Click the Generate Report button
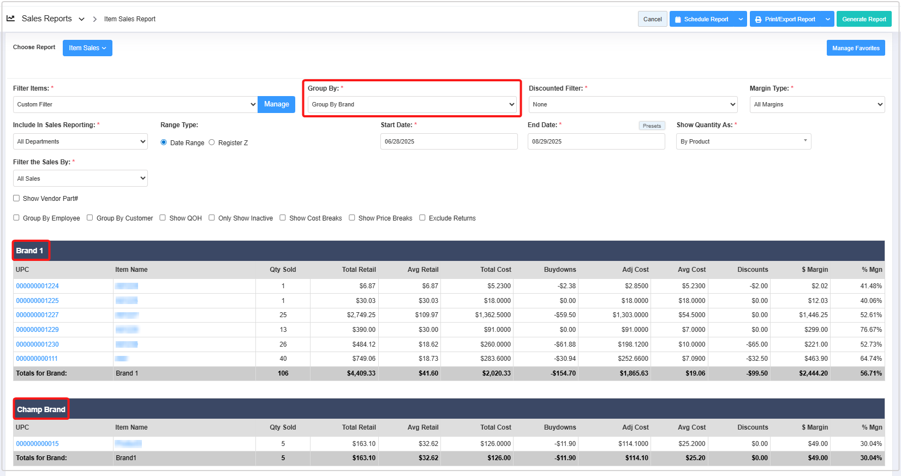The height and width of the screenshot is (476, 901). pyautogui.click(x=863, y=19)
